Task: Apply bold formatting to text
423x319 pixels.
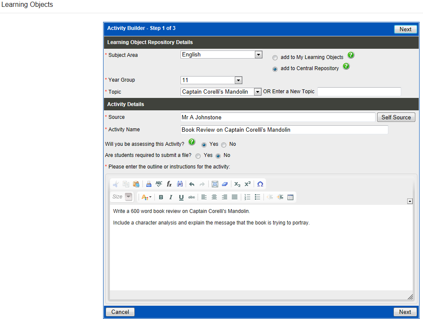Action: (x=161, y=197)
